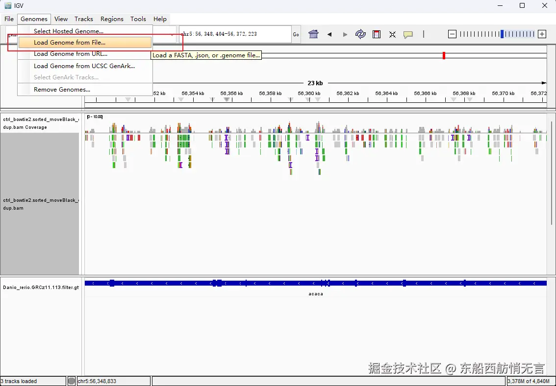Open the Help menu
The image size is (556, 386).
pos(160,19)
